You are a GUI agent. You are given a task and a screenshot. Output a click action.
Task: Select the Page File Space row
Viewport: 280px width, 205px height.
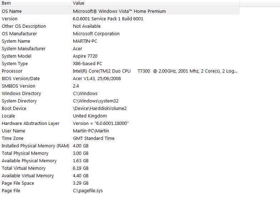point(120,183)
